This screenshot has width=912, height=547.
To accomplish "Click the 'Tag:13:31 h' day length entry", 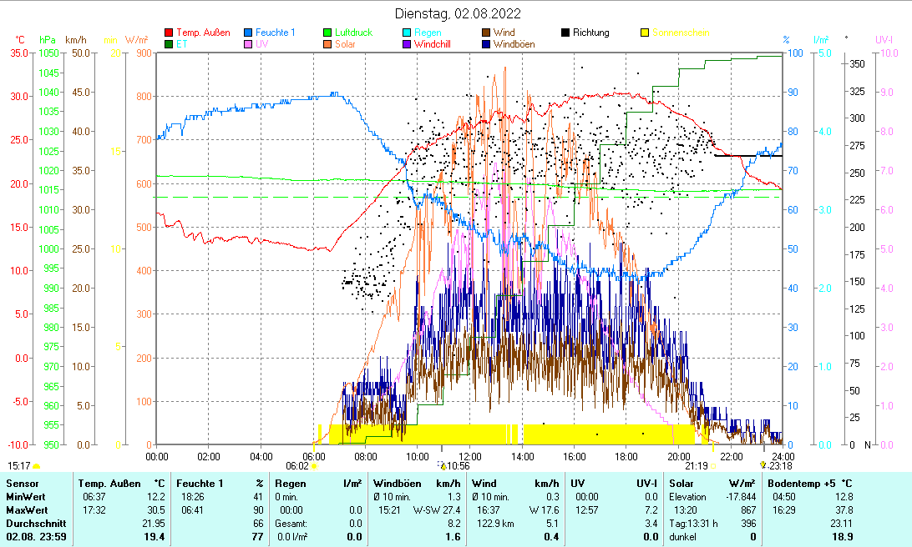I will (x=693, y=524).
